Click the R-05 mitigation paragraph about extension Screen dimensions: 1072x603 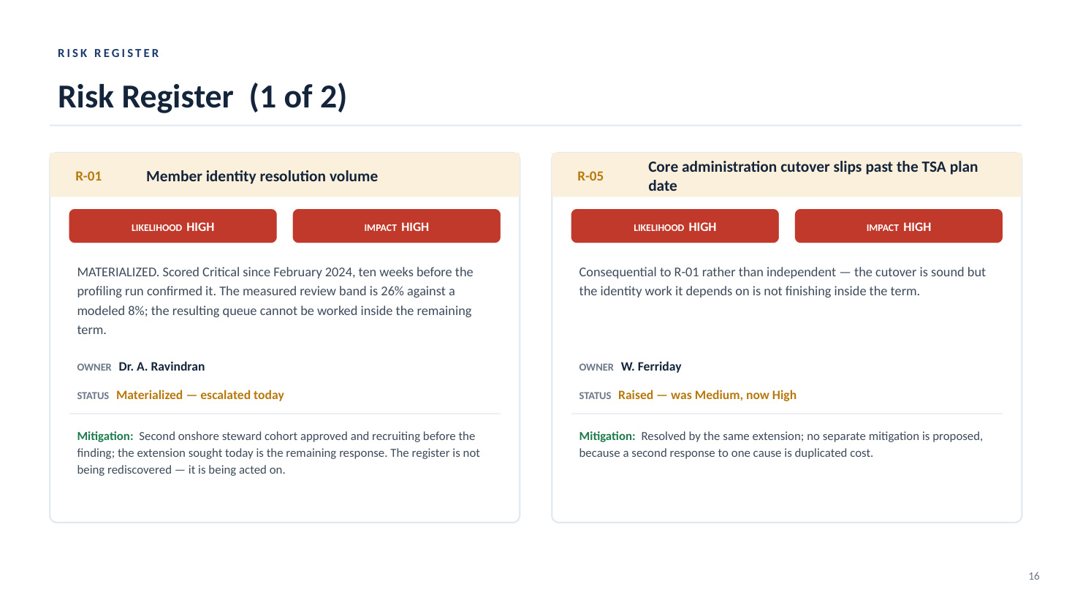pos(781,444)
